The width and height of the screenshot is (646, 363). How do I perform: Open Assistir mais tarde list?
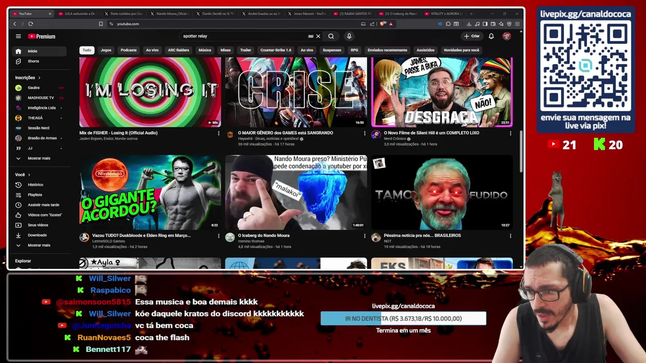(x=39, y=205)
